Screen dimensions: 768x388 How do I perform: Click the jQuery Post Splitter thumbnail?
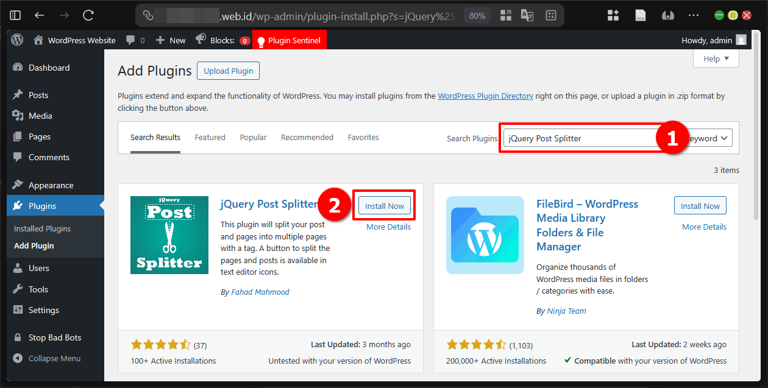pos(169,235)
